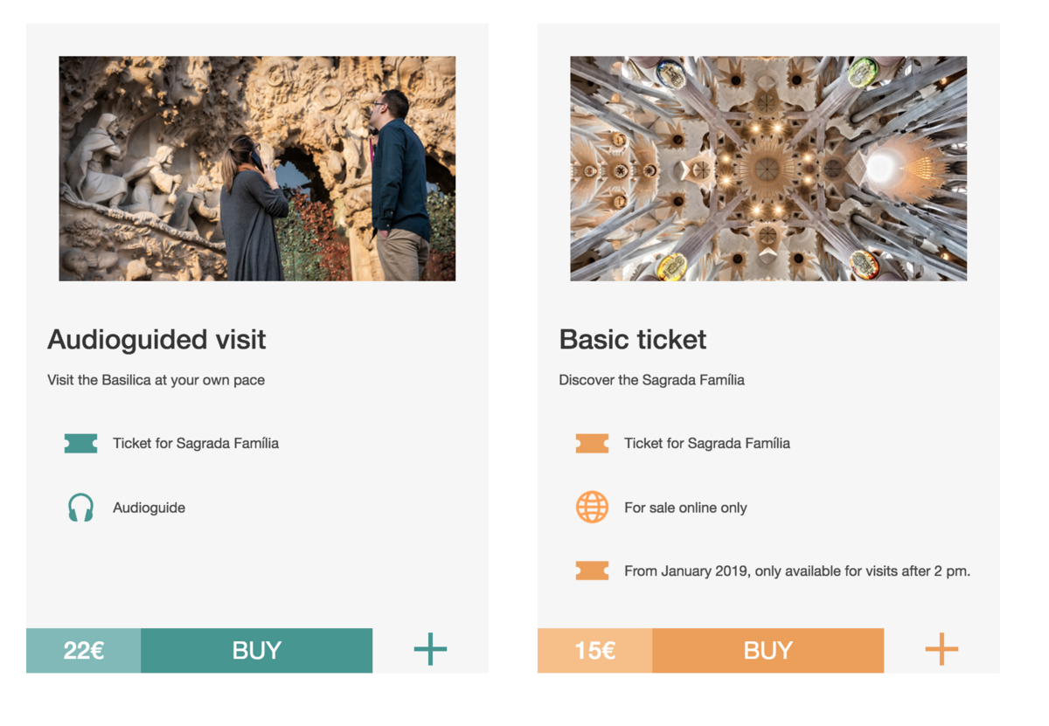The image size is (1049, 726).
Task: Click the headphones Audioguide icon
Action: (x=80, y=508)
